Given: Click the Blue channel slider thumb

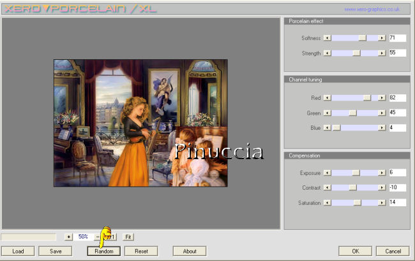Looking at the screenshot, I should (x=336, y=128).
